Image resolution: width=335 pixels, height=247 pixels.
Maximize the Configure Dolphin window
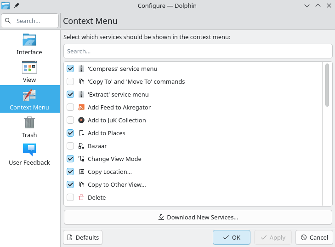[x=318, y=6]
